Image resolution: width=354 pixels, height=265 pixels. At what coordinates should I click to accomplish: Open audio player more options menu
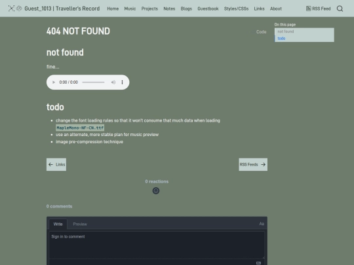pos(122,82)
